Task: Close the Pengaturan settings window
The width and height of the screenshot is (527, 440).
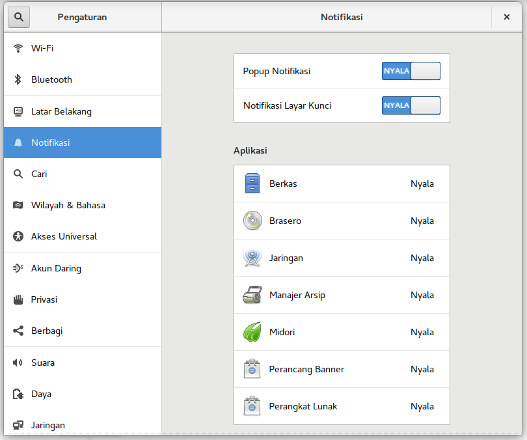Action: pyautogui.click(x=506, y=17)
